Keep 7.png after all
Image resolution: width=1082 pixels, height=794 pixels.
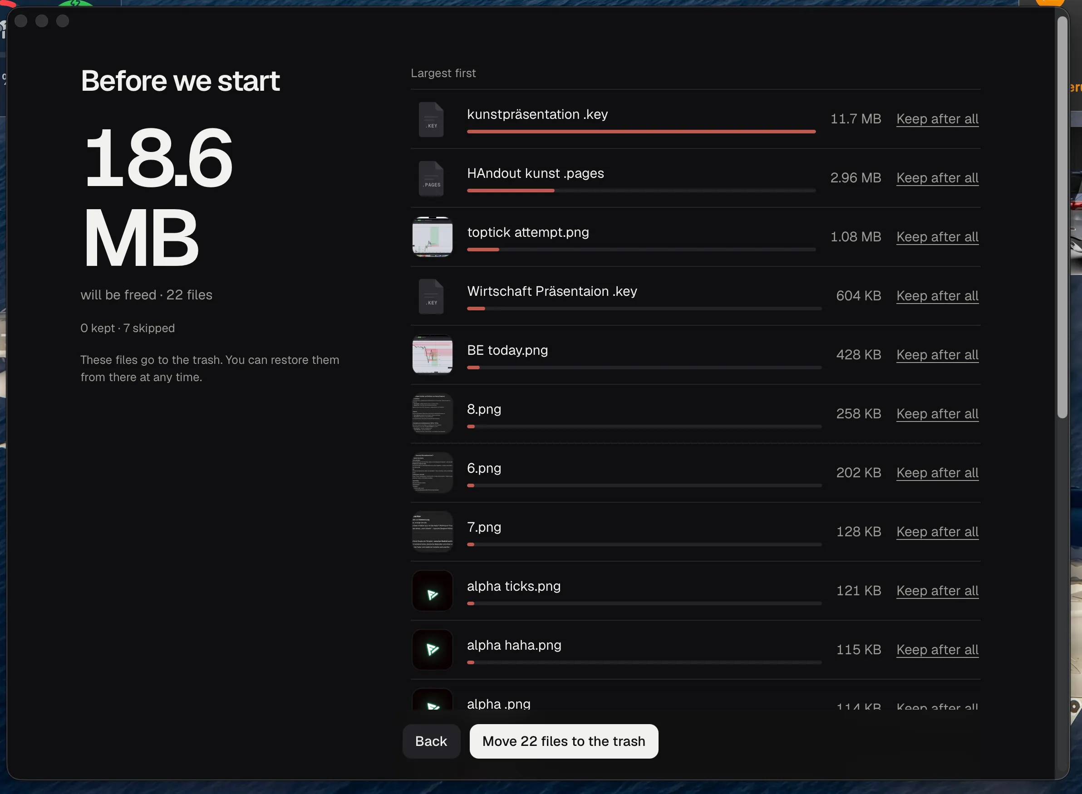coord(937,532)
